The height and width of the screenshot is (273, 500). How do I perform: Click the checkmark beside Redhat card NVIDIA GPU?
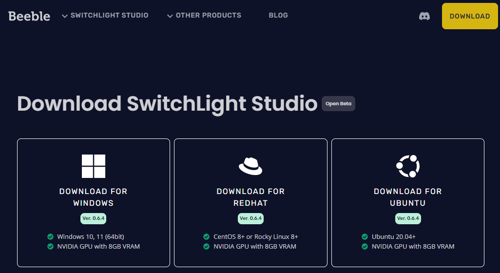pos(206,247)
